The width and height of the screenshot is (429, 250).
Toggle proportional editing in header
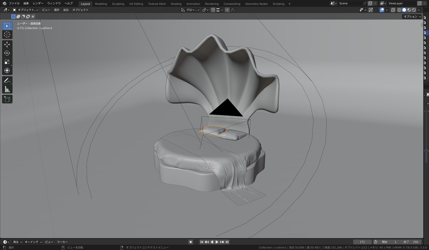(x=227, y=10)
